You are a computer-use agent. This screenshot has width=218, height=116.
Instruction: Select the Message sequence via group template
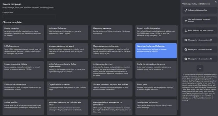click(x=112, y=51)
